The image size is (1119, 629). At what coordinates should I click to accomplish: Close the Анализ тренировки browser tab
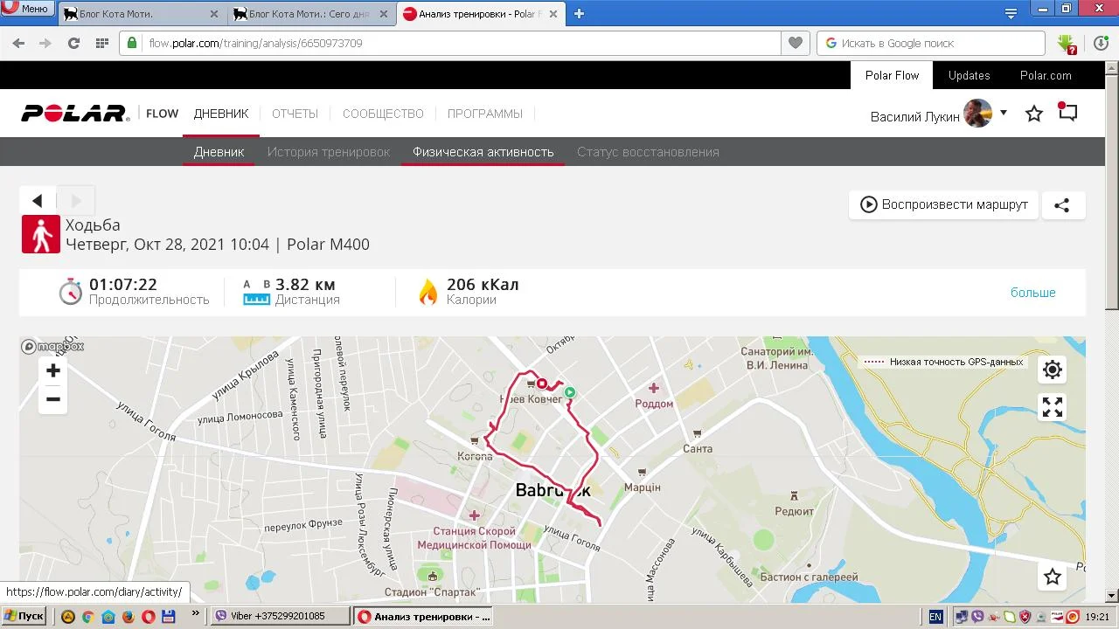coord(553,14)
